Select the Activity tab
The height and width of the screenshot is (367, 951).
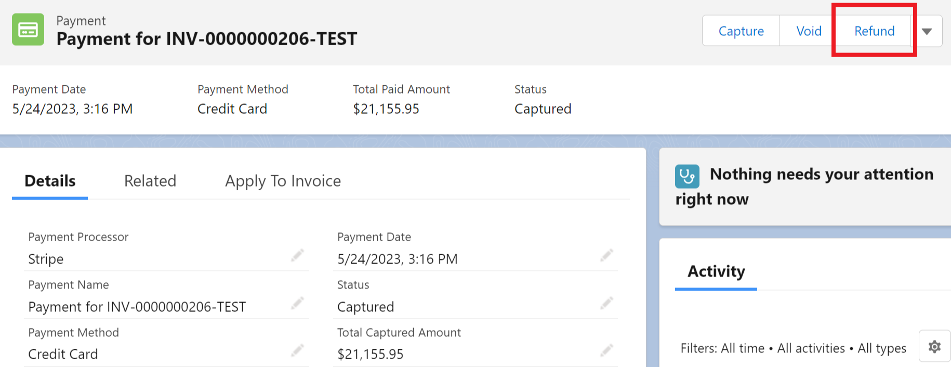click(x=716, y=271)
